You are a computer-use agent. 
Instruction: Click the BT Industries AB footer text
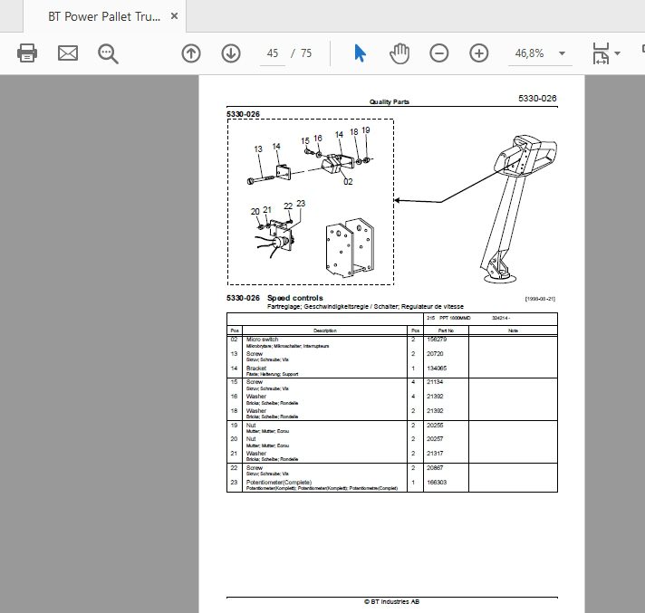click(x=391, y=601)
